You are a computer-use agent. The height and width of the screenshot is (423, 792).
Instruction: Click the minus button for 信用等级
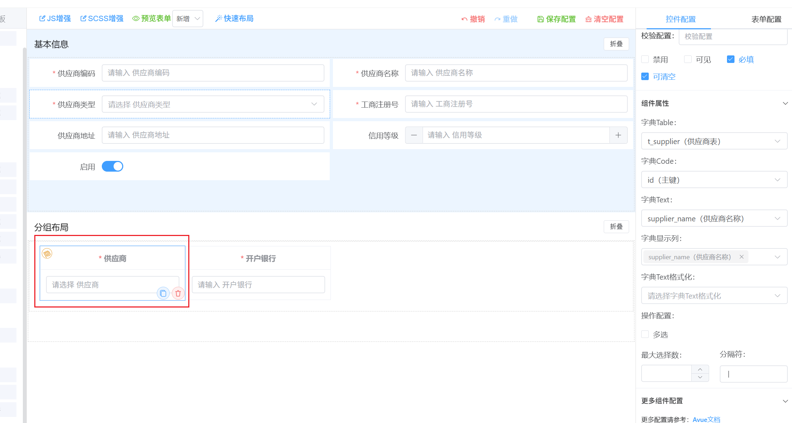coord(414,135)
